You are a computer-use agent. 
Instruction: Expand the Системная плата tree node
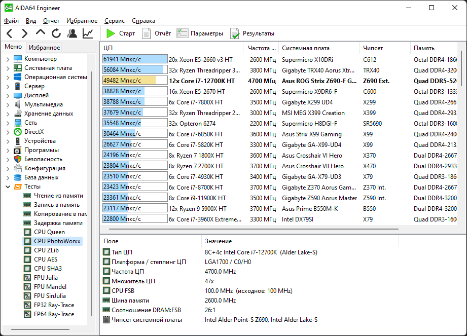(8, 68)
